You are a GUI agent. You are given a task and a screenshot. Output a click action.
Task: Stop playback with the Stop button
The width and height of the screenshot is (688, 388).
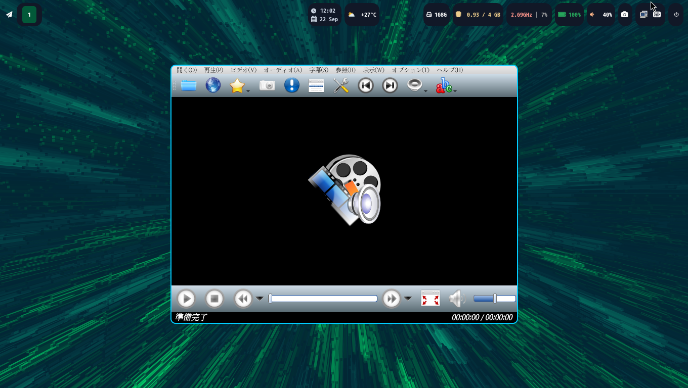click(x=214, y=299)
